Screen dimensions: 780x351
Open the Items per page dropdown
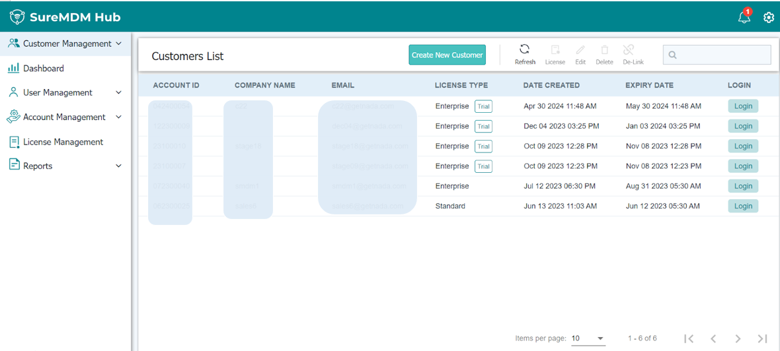click(x=588, y=338)
